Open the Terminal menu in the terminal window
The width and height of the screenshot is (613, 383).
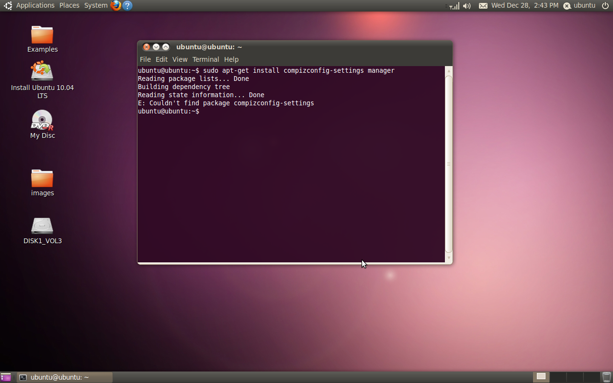coord(205,59)
